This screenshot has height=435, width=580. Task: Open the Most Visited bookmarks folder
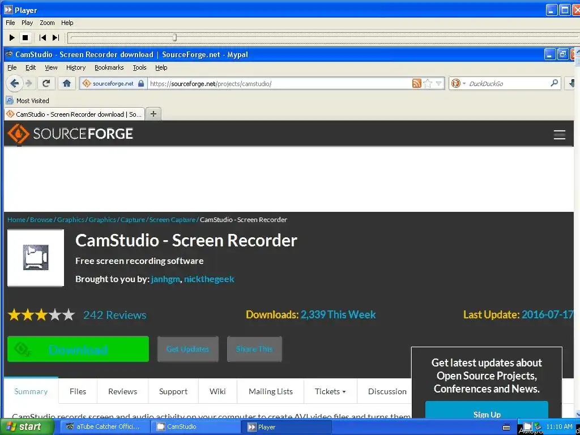tap(27, 101)
